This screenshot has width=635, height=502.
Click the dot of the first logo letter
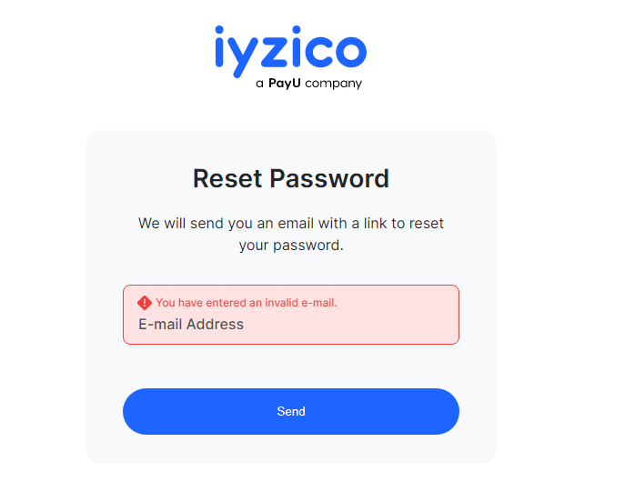pyautogui.click(x=220, y=31)
